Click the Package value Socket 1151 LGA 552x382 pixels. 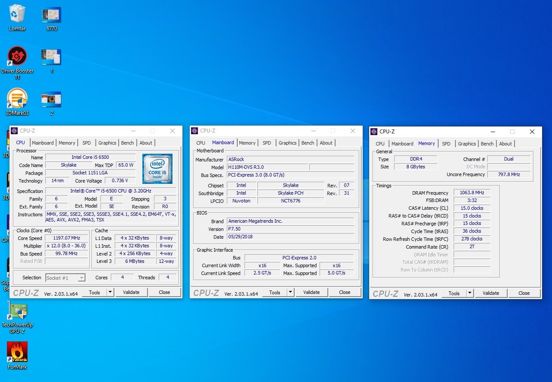pos(90,173)
